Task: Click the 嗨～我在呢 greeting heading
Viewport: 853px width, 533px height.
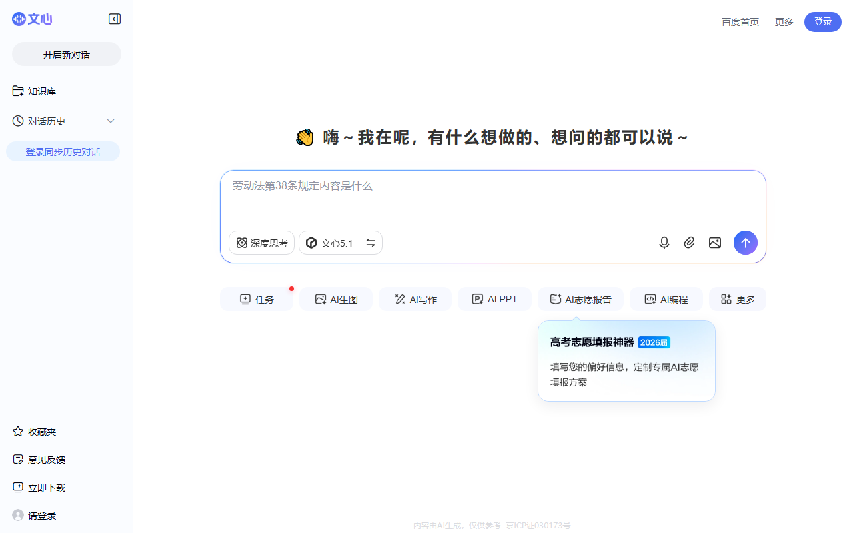Action: (505, 137)
